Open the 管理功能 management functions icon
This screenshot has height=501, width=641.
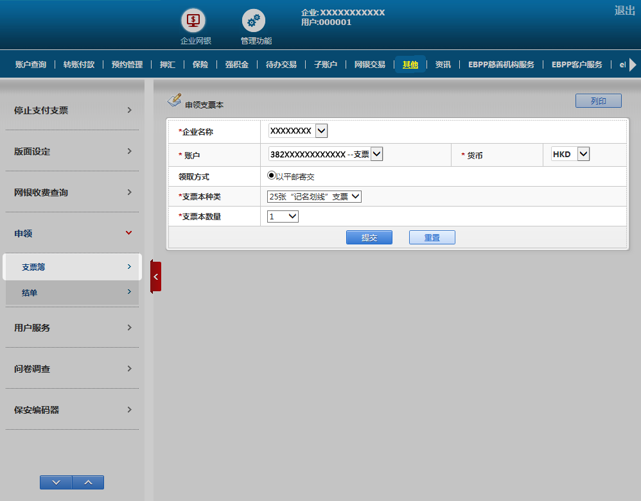[x=254, y=21]
